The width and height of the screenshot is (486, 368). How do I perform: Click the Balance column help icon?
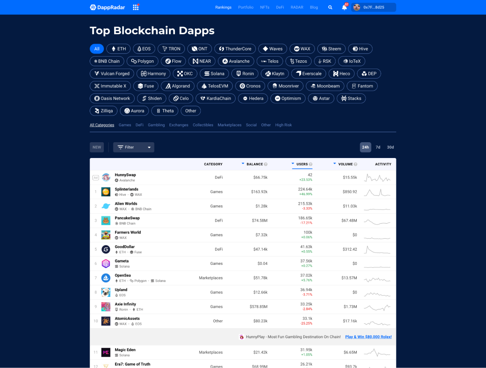pyautogui.click(x=265, y=164)
